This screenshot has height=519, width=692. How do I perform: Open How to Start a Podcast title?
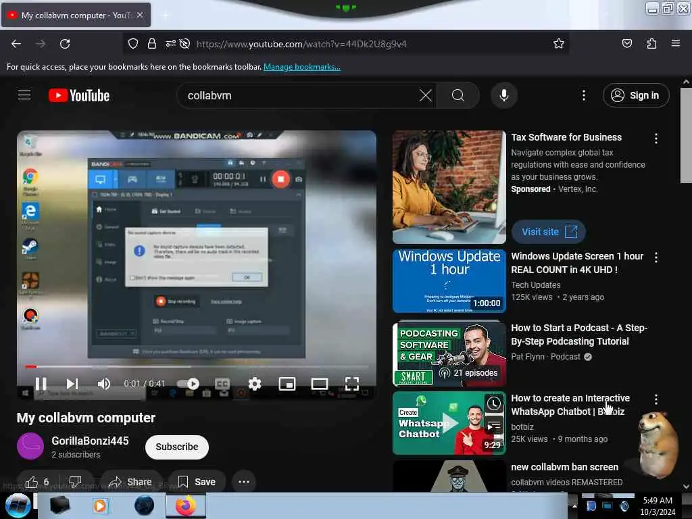[579, 335]
